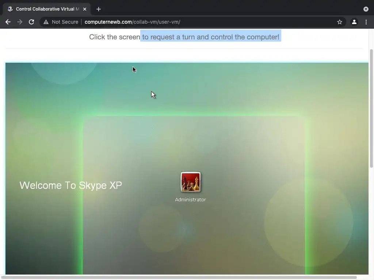Viewport: 374px width, 280px height.
Task: Close the Control Collaborative Virtual tab
Action: [x=85, y=9]
